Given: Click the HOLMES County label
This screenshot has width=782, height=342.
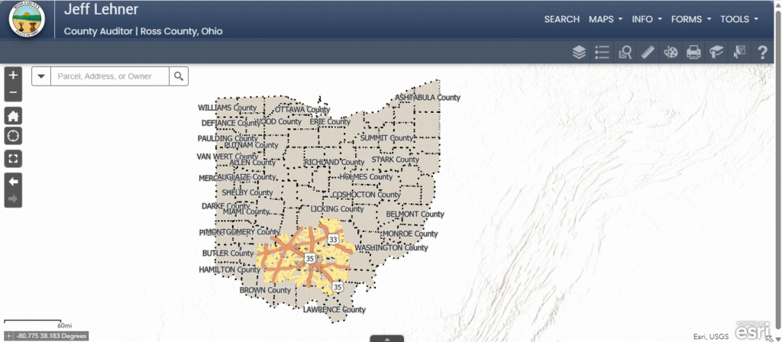Looking at the screenshot, I should click(366, 176).
